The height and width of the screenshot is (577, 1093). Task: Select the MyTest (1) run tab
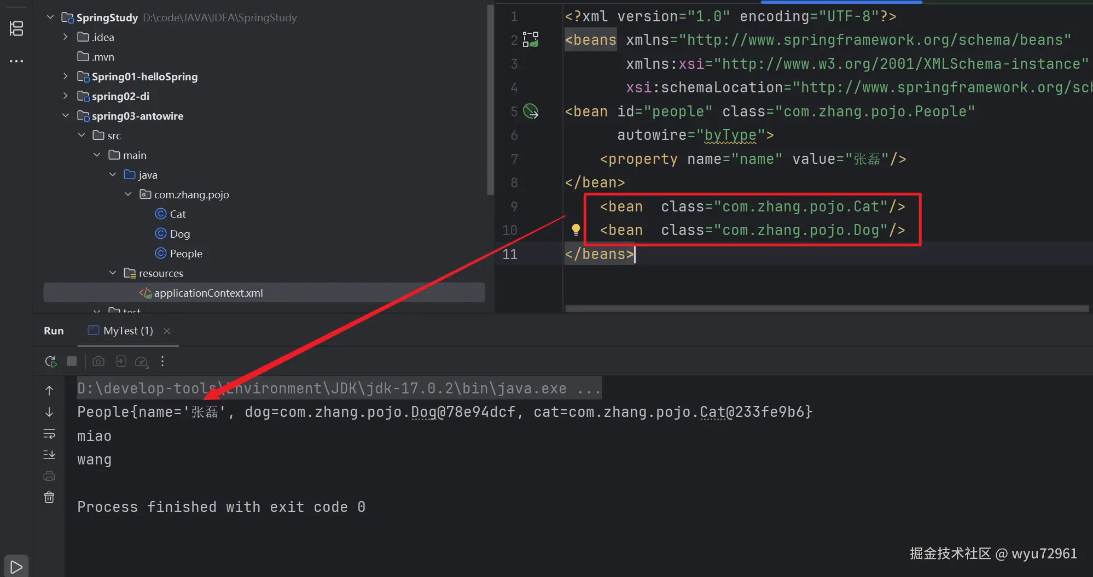pyautogui.click(x=128, y=331)
